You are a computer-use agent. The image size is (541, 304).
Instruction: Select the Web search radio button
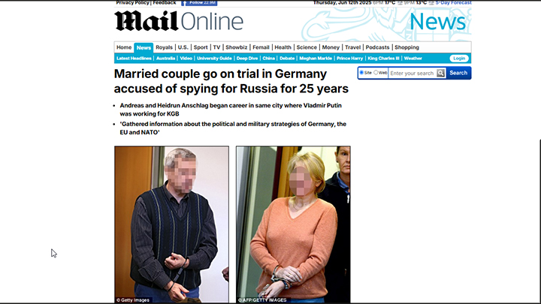(376, 73)
